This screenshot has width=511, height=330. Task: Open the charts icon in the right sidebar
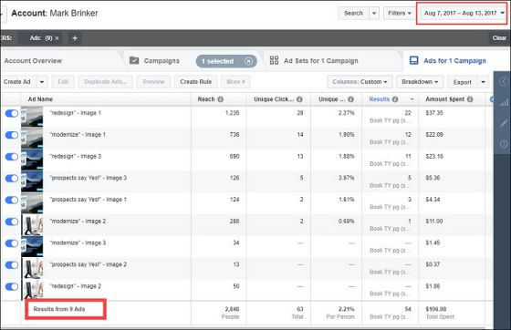[504, 103]
